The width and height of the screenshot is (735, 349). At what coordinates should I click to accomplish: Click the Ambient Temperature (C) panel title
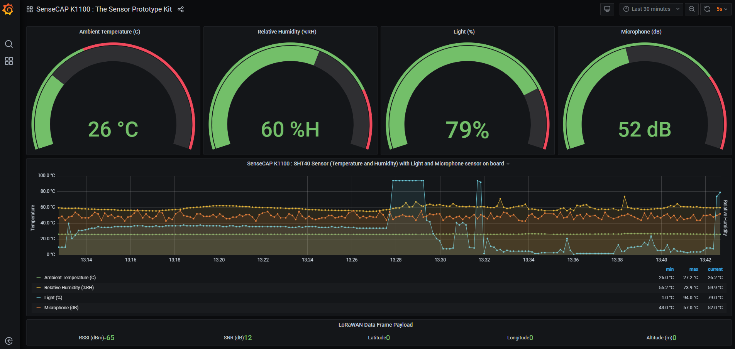110,32
